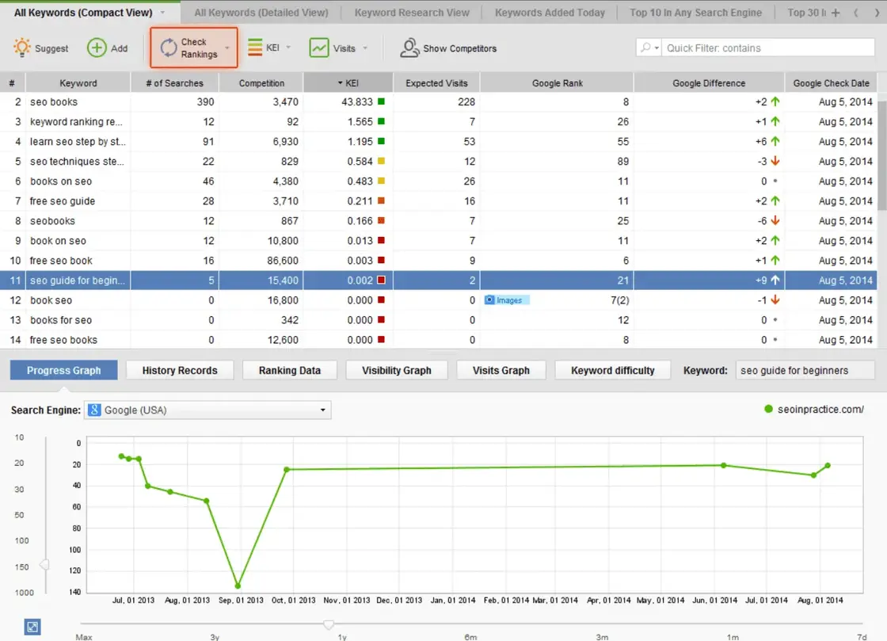Viewport: 887px width, 641px height.
Task: Click the KEI bars icon in toolbar
Action: click(x=255, y=48)
